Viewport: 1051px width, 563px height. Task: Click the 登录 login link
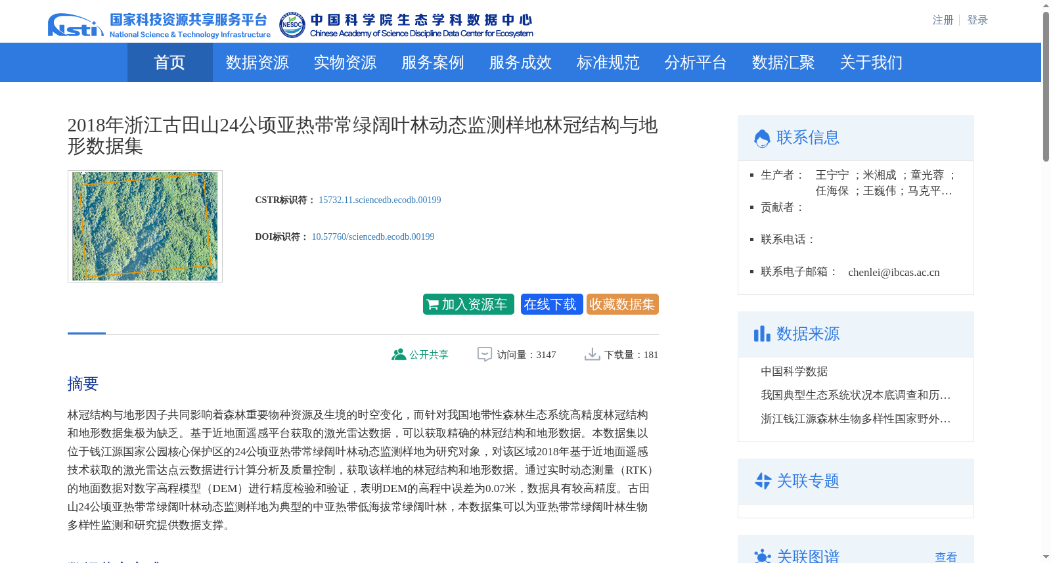click(x=977, y=20)
